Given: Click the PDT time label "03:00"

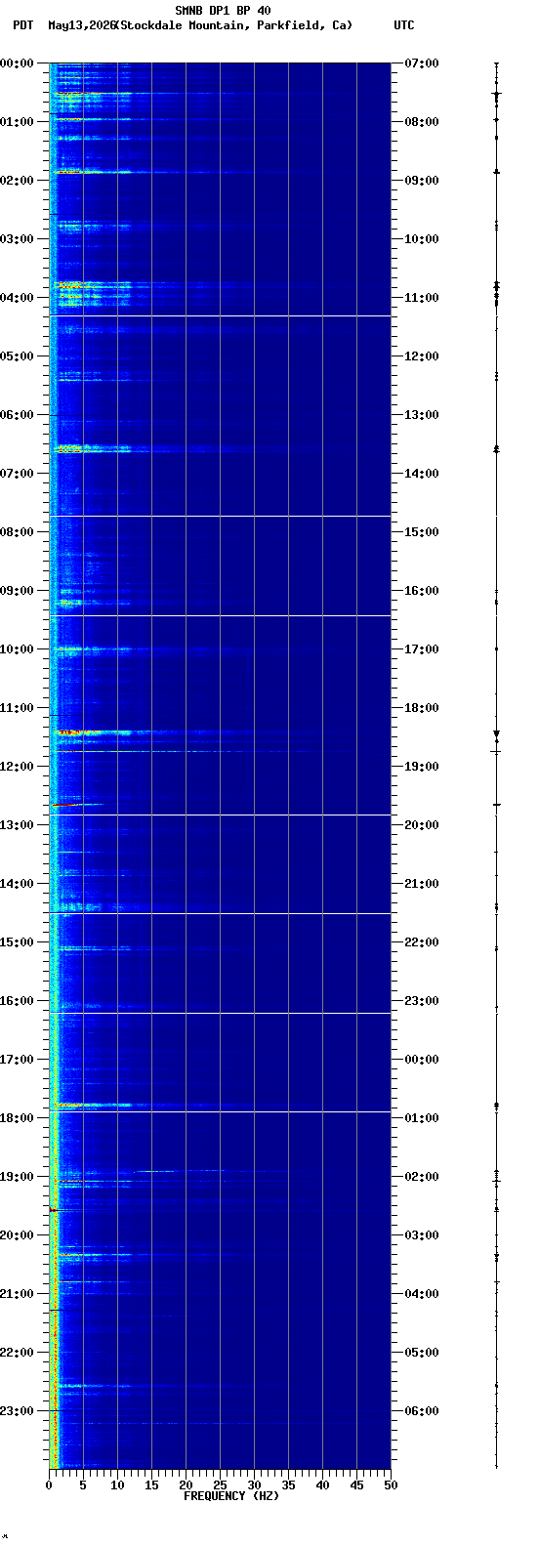Looking at the screenshot, I should [17, 239].
